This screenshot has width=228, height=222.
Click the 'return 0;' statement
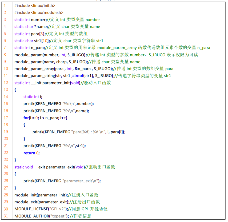[x=31, y=153]
